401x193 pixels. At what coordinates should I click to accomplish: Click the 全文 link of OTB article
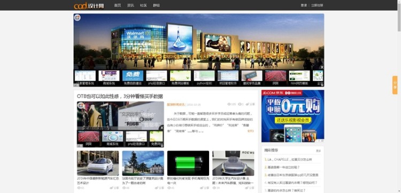(251, 131)
